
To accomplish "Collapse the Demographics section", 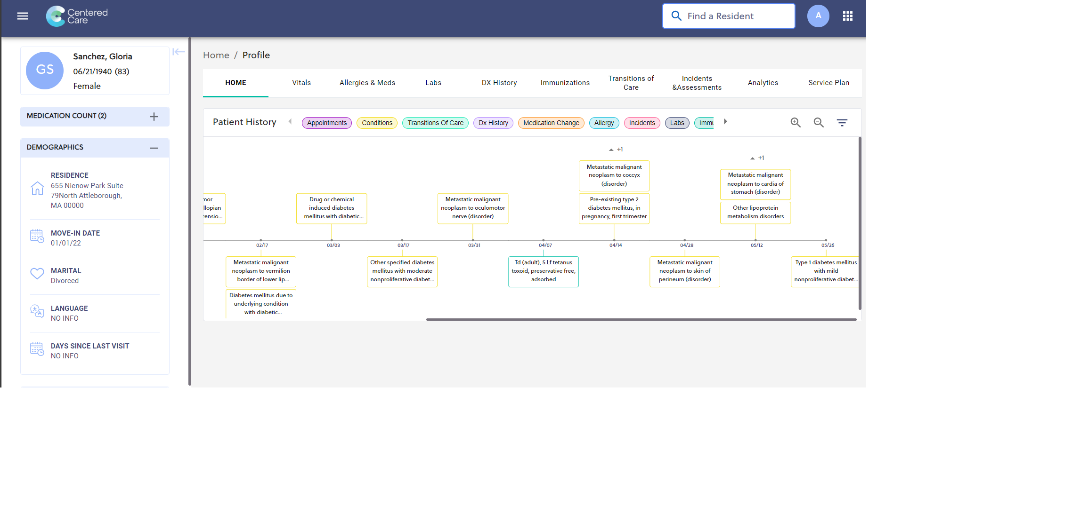I will (x=154, y=148).
